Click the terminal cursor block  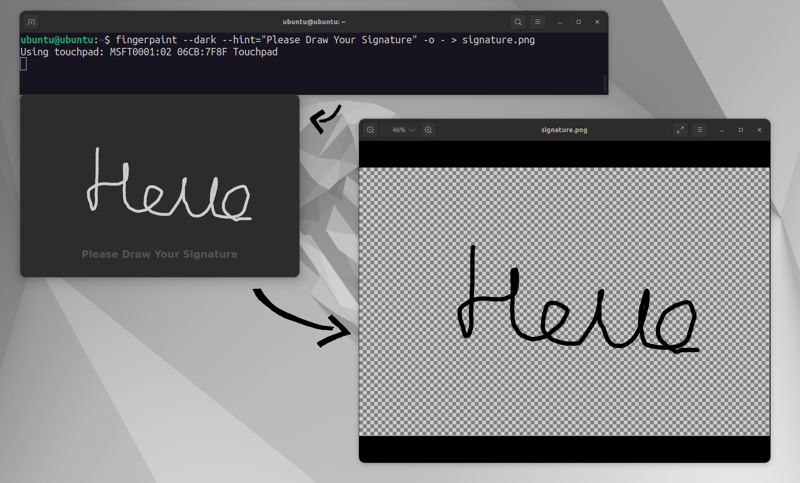coord(23,64)
